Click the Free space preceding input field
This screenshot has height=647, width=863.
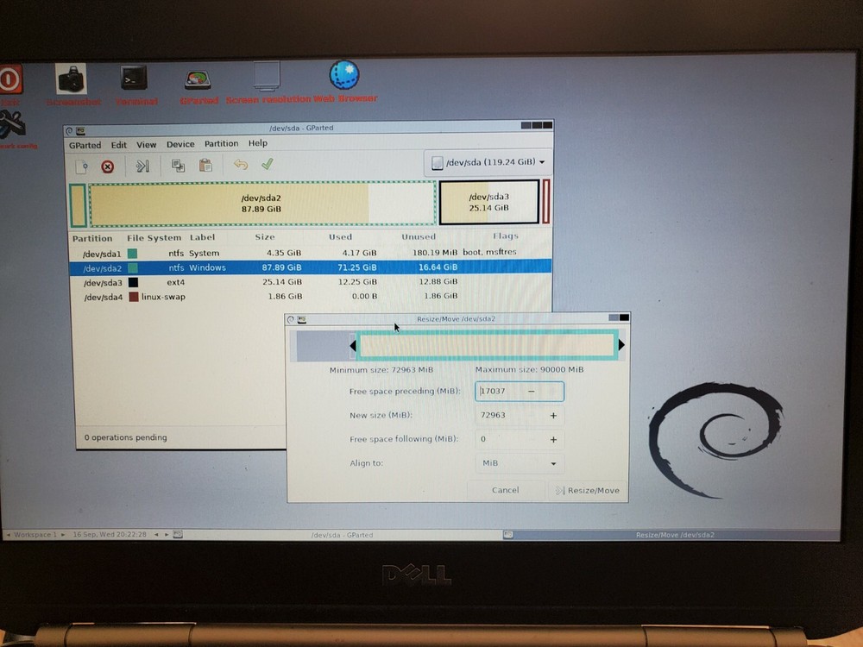tap(519, 391)
